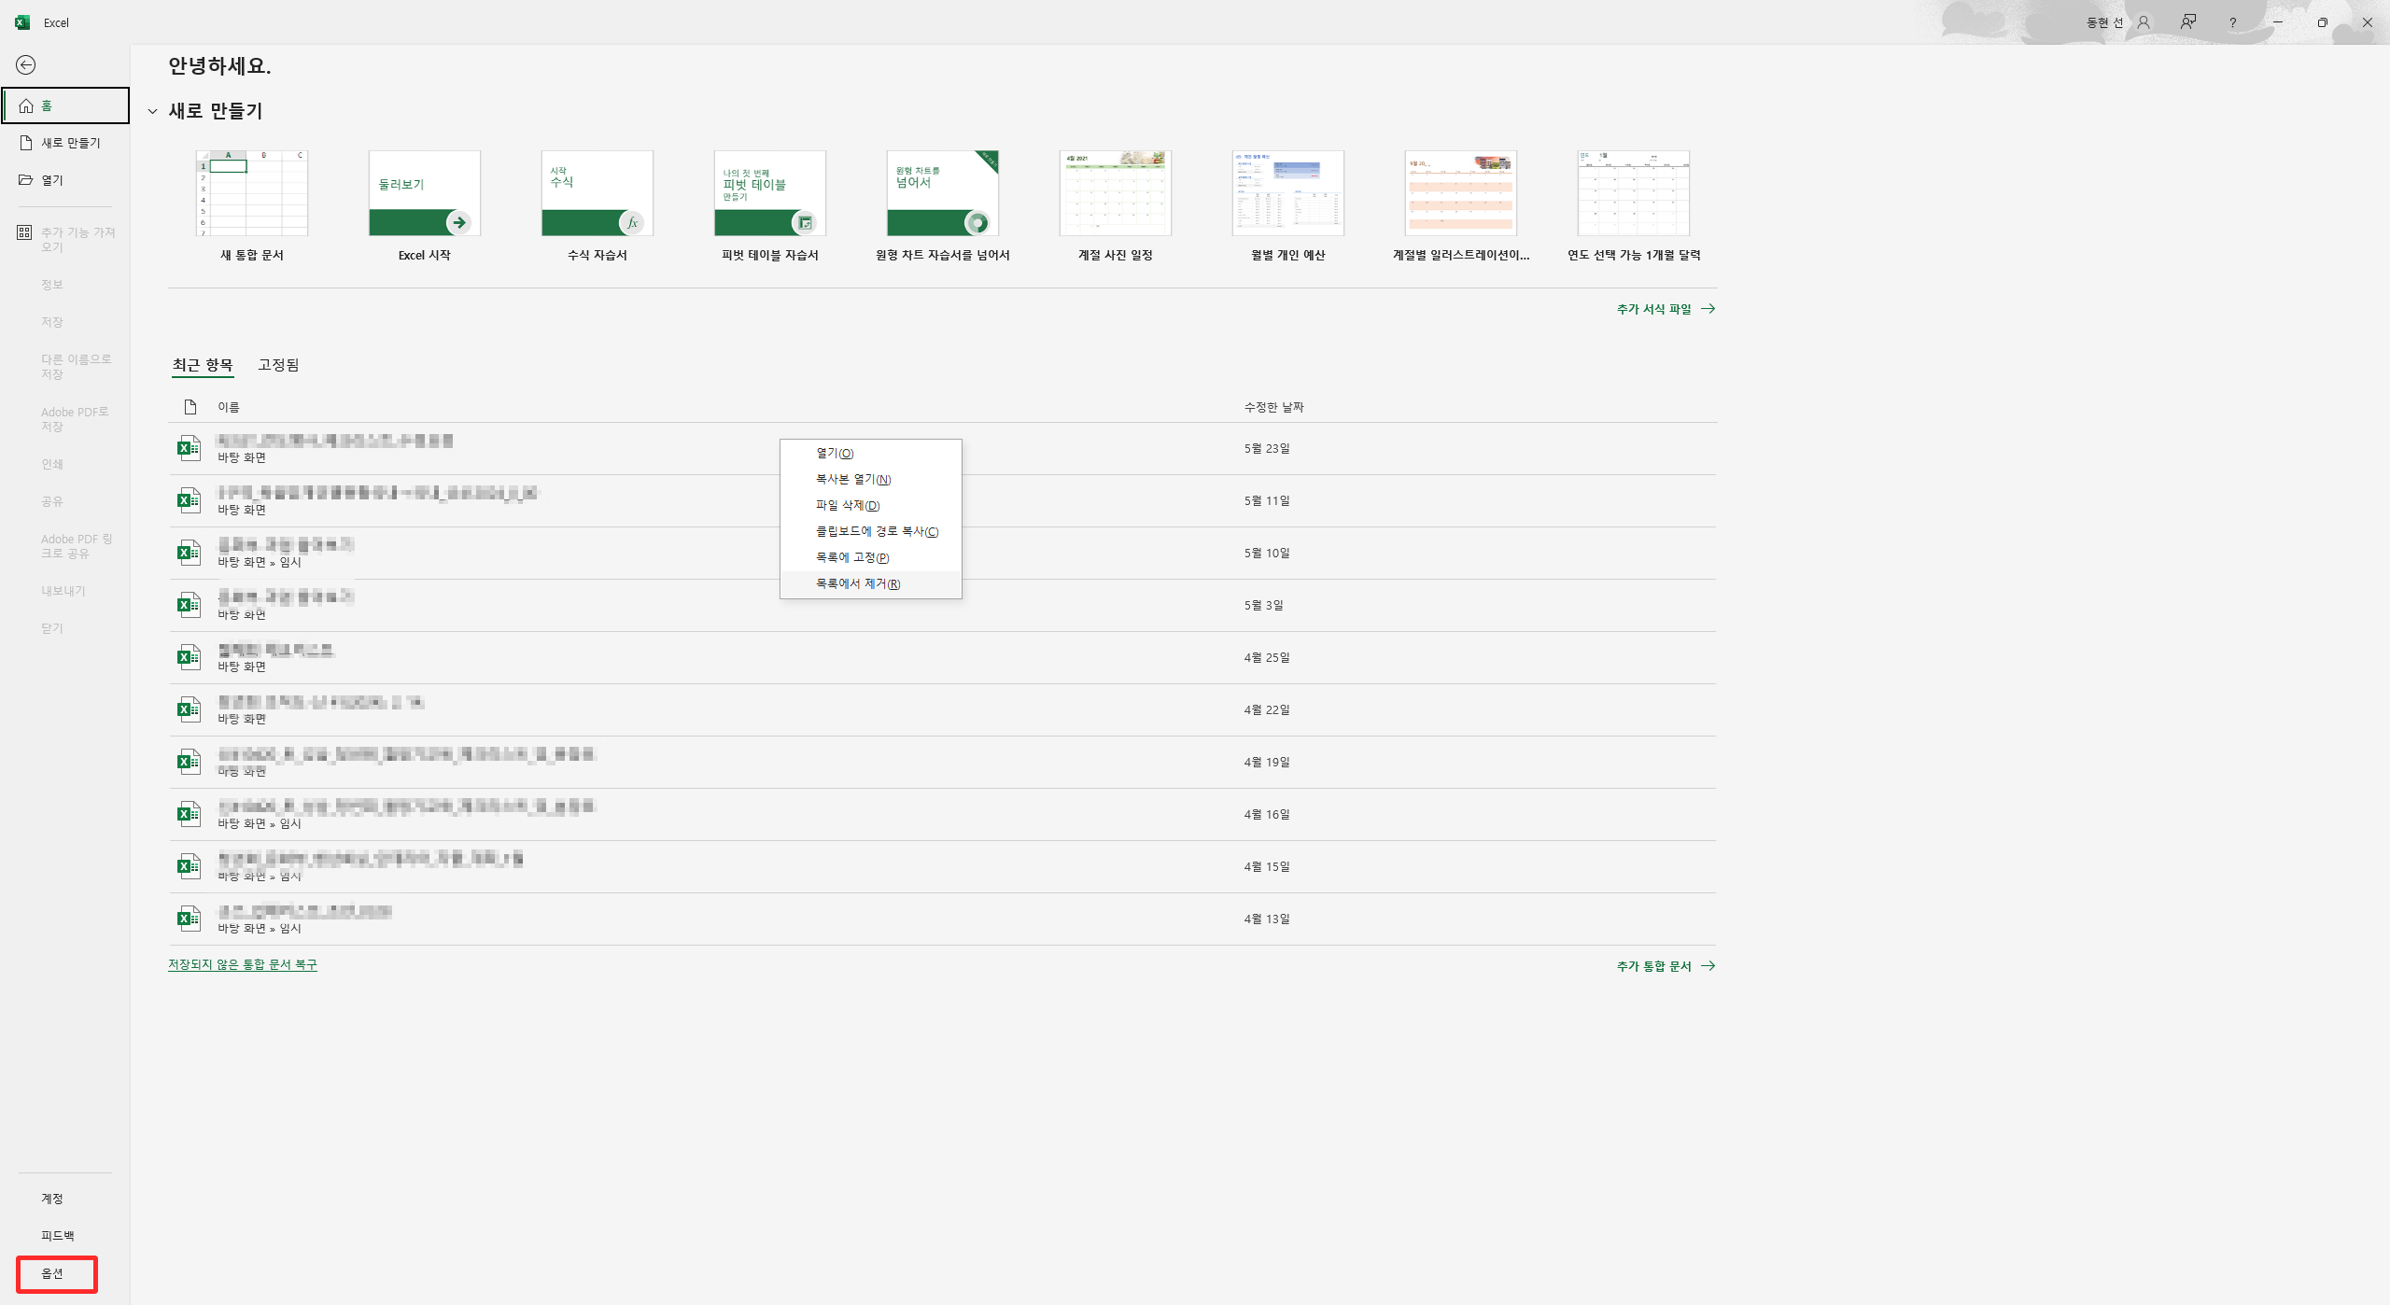Screen dimensions: 2390x1305
Task: Click the back arrow icon
Action: click(26, 64)
